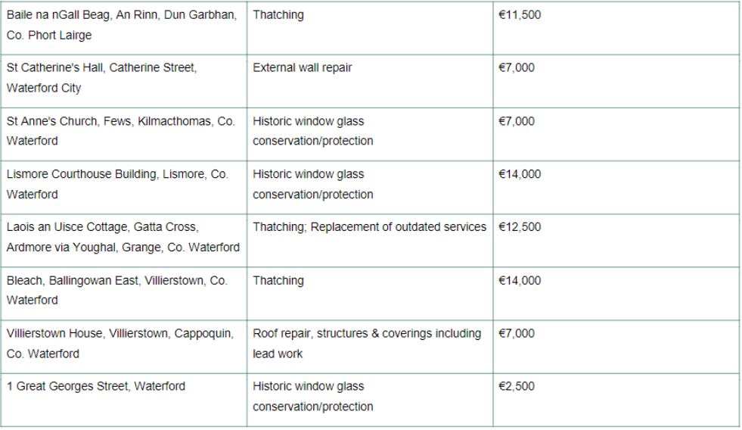Click the St Anne's Church, Fews address
Viewport: 742px width, 430px height.
(121, 131)
